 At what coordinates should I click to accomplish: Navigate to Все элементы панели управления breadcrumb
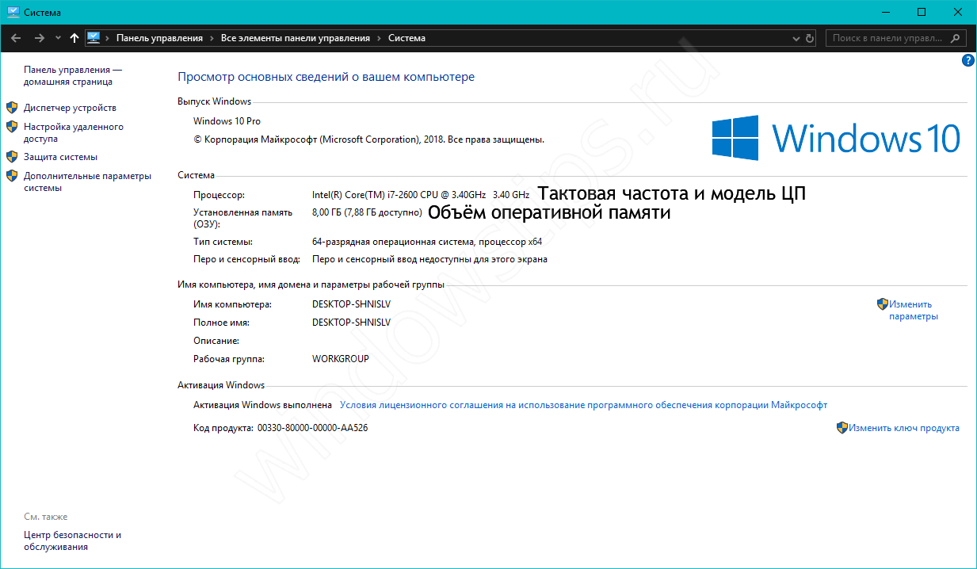pos(295,38)
